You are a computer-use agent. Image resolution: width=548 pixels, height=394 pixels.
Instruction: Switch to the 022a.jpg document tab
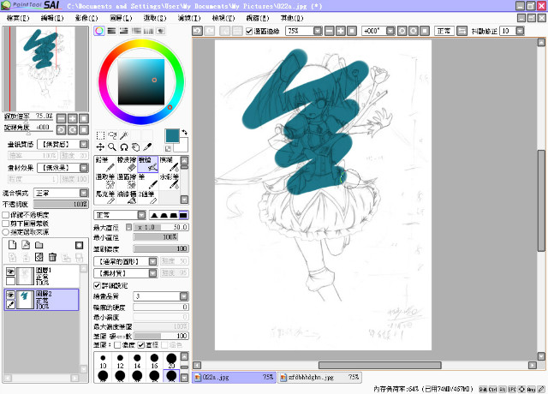(x=234, y=377)
